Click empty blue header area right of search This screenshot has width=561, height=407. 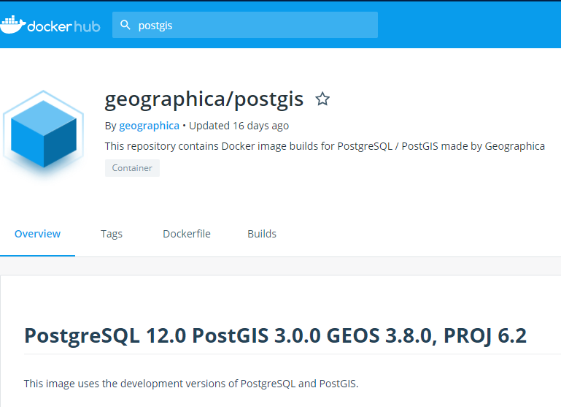click(467, 25)
